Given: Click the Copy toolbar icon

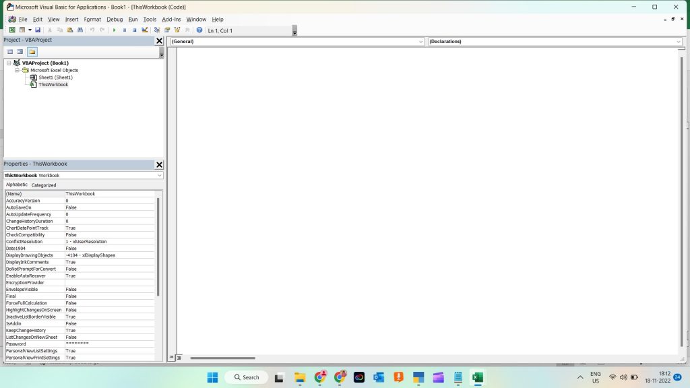Looking at the screenshot, I should pyautogui.click(x=60, y=30).
